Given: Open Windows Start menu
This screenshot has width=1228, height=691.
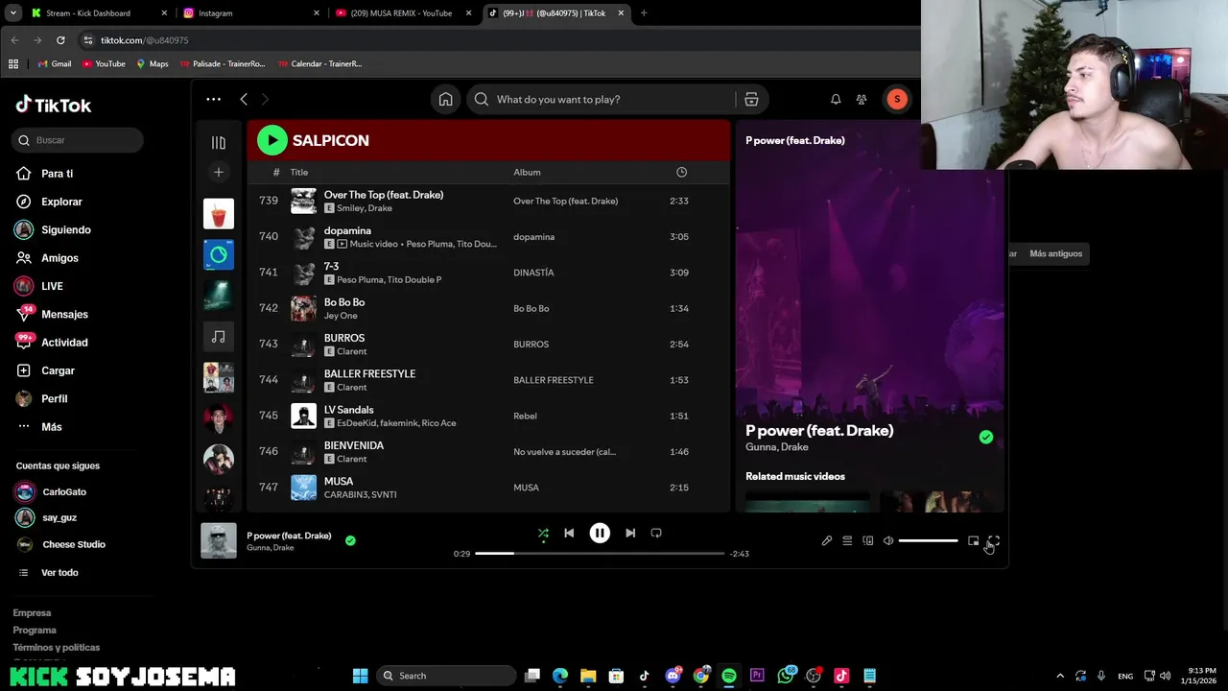Looking at the screenshot, I should coord(360,676).
